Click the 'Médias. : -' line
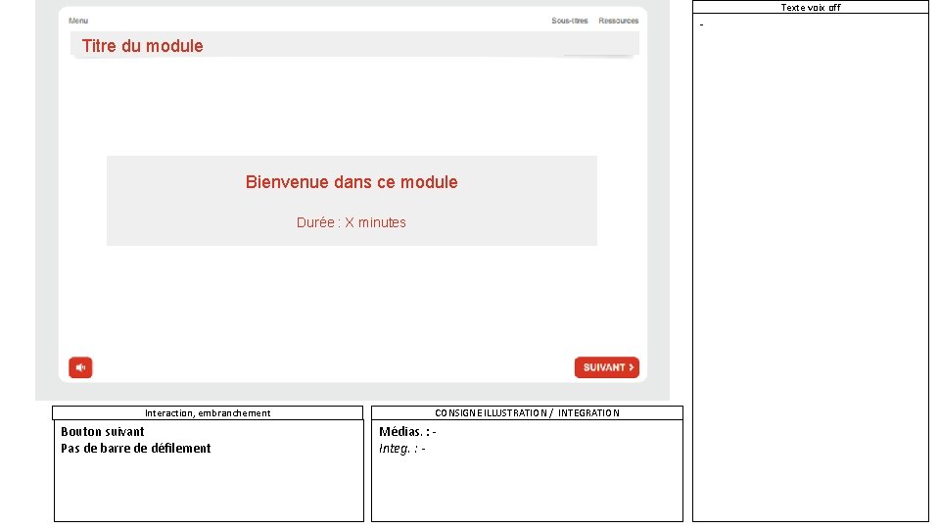Image resolution: width=940 pixels, height=529 pixels. click(x=407, y=432)
